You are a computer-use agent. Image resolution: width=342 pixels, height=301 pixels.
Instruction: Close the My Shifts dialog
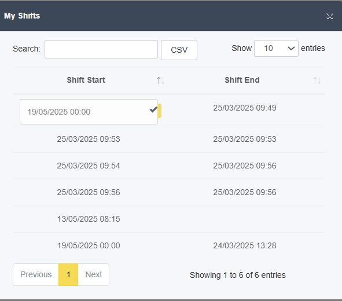[x=330, y=16]
